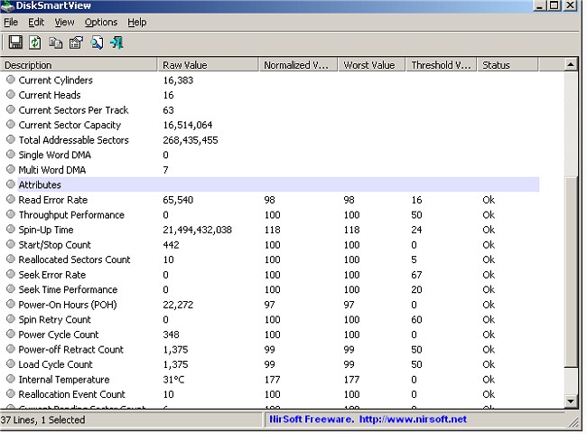Click the Copy Selected Items icon

[x=56, y=42]
